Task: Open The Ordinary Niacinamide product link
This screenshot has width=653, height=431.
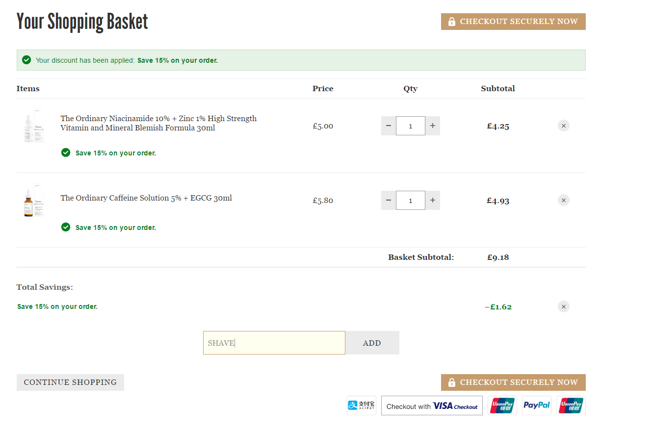Action: tap(158, 123)
